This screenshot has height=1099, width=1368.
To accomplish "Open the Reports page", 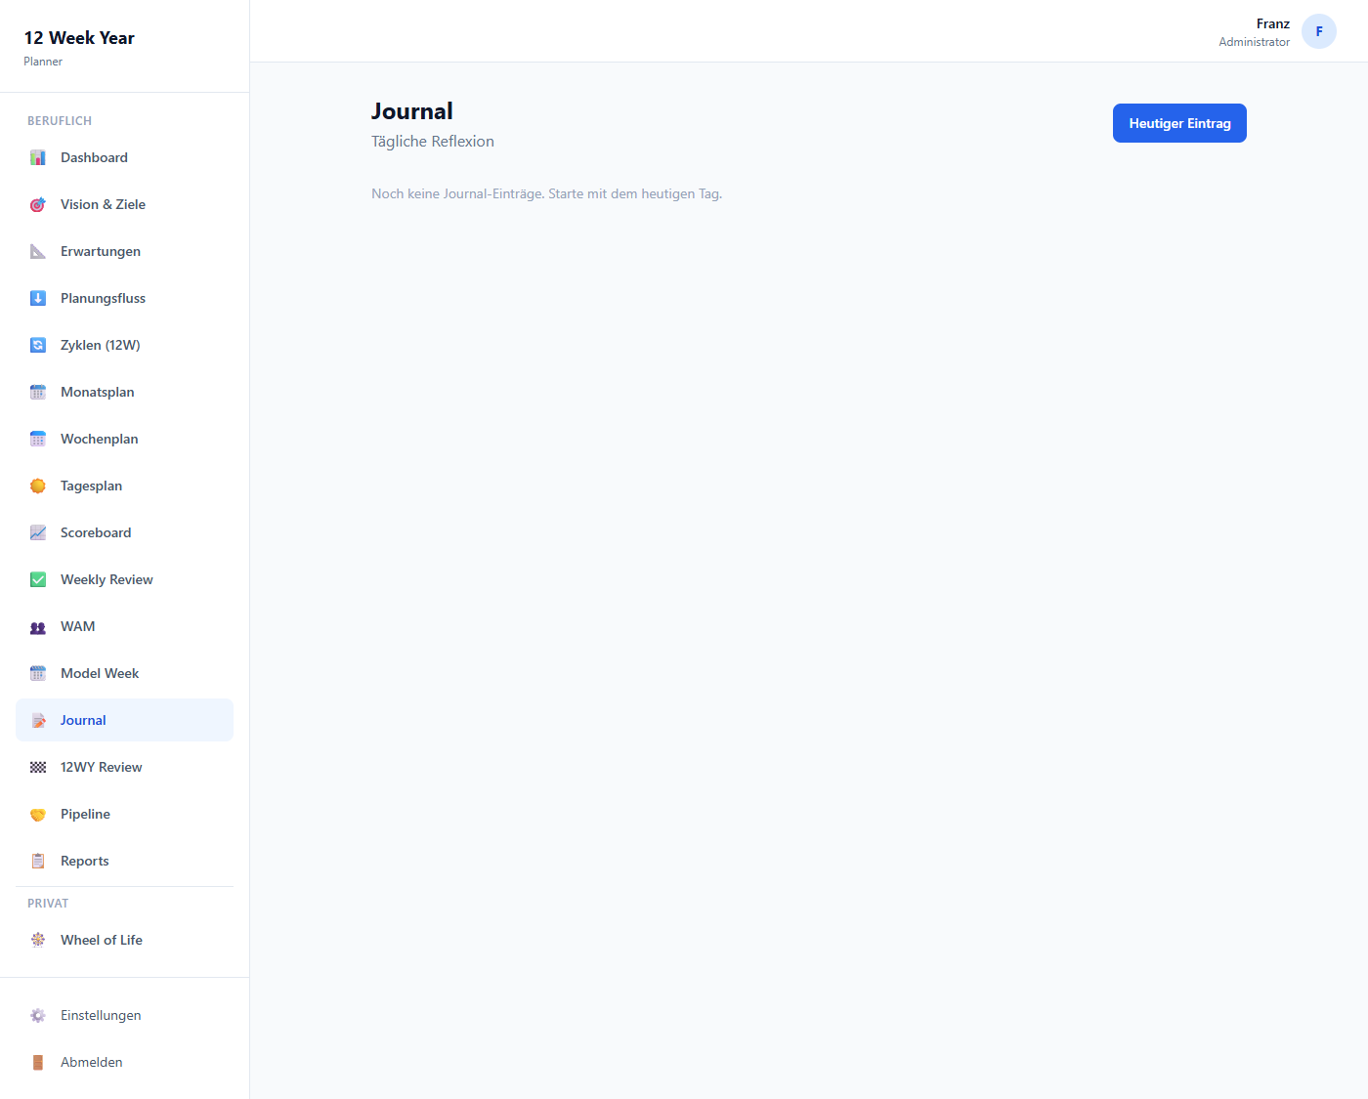I will click(84, 862).
